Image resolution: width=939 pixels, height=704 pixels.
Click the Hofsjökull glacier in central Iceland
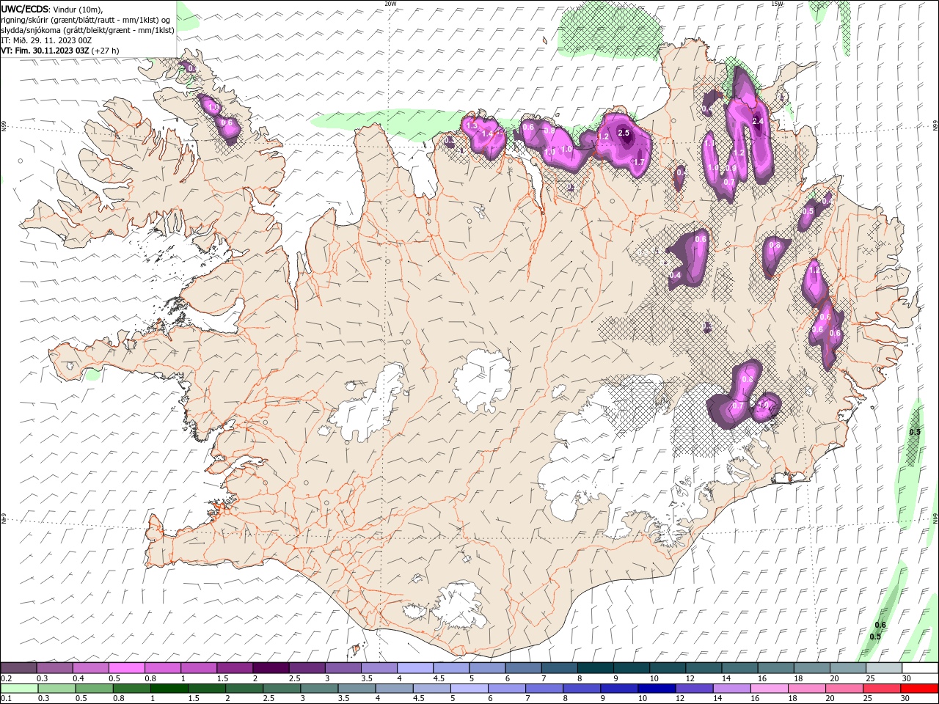tap(482, 380)
